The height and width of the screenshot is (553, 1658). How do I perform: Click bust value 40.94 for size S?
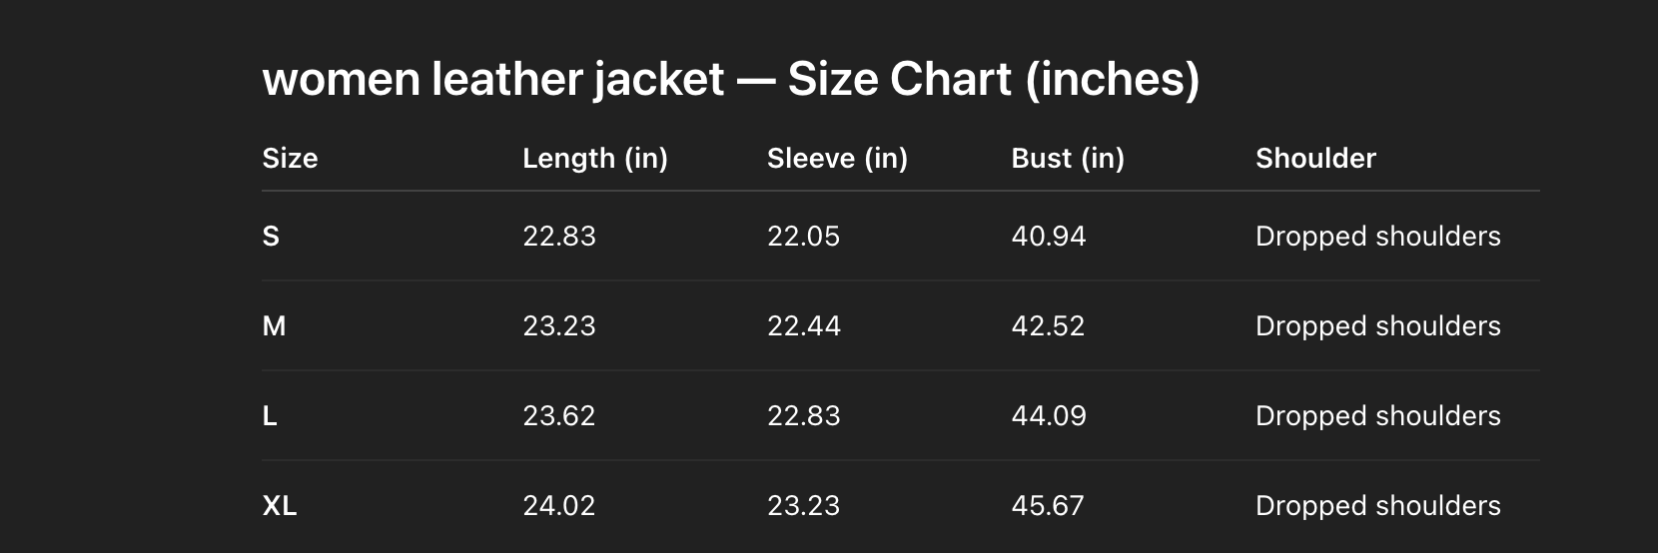[1048, 237]
